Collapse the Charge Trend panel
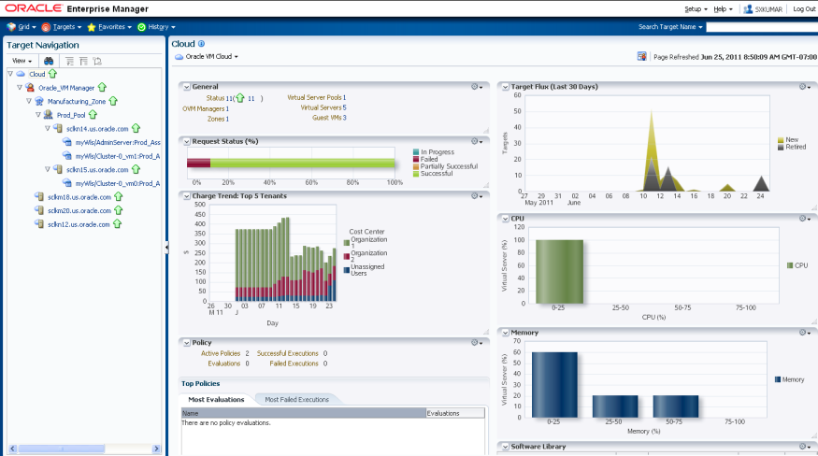This screenshot has height=456, width=818. click(187, 196)
